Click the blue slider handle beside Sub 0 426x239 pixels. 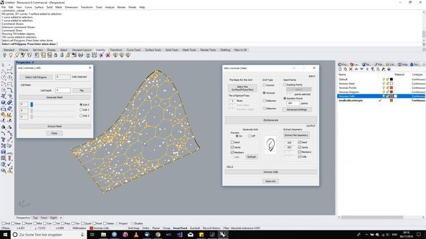(32, 104)
